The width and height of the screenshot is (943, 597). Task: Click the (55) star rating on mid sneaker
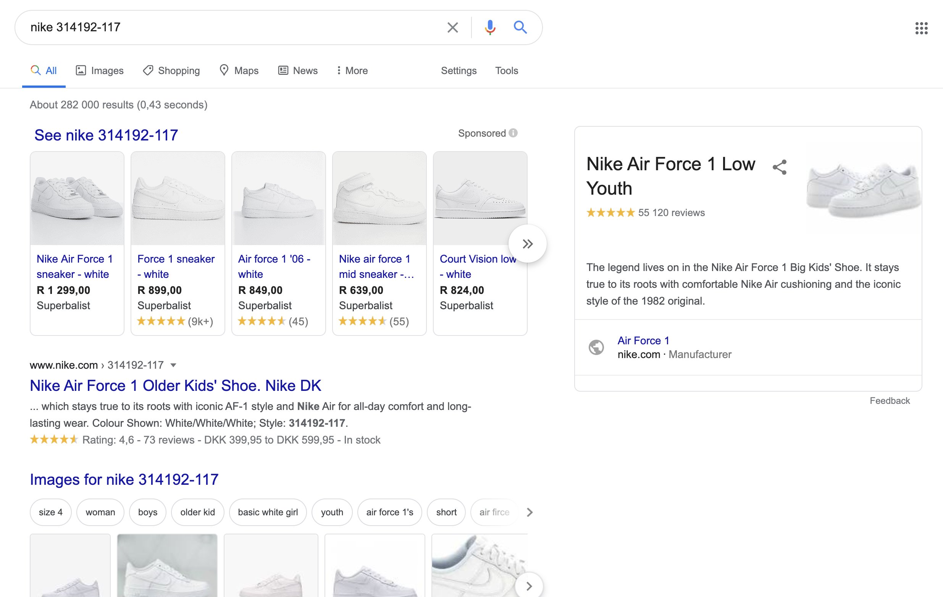tap(374, 321)
